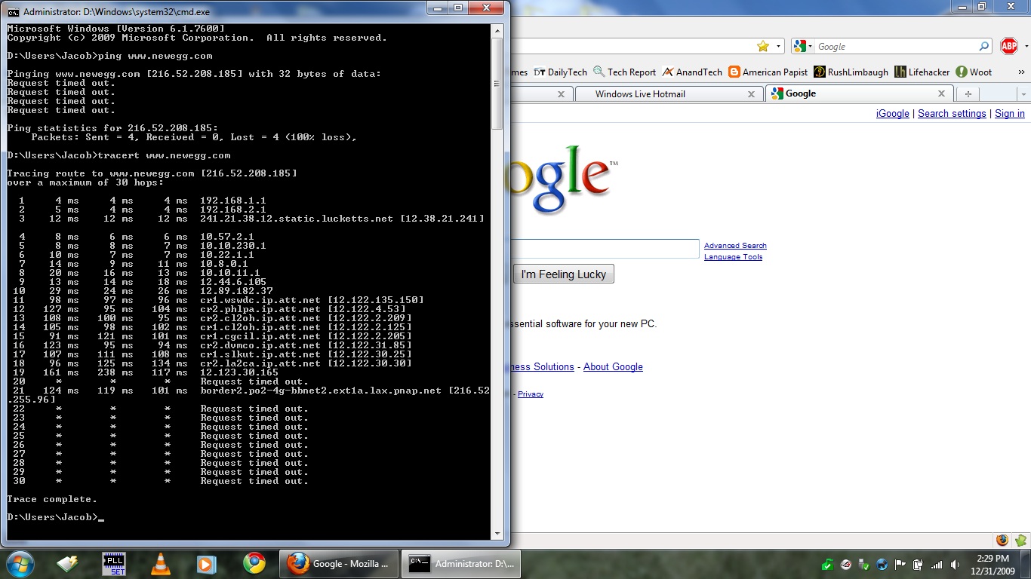Screen dimensions: 1031x579
Task: Open the list-all-tabs dropdown
Action: click(1023, 94)
